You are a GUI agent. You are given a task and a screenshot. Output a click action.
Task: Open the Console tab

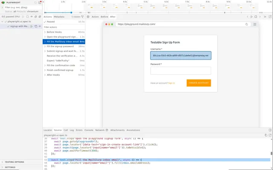pyautogui.click(x=89, y=130)
